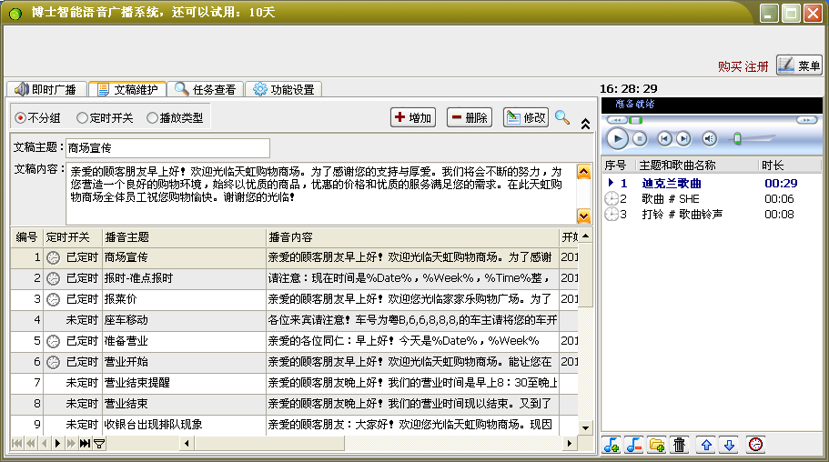Click the clock icon beside 歌曲 # SHE

point(612,199)
